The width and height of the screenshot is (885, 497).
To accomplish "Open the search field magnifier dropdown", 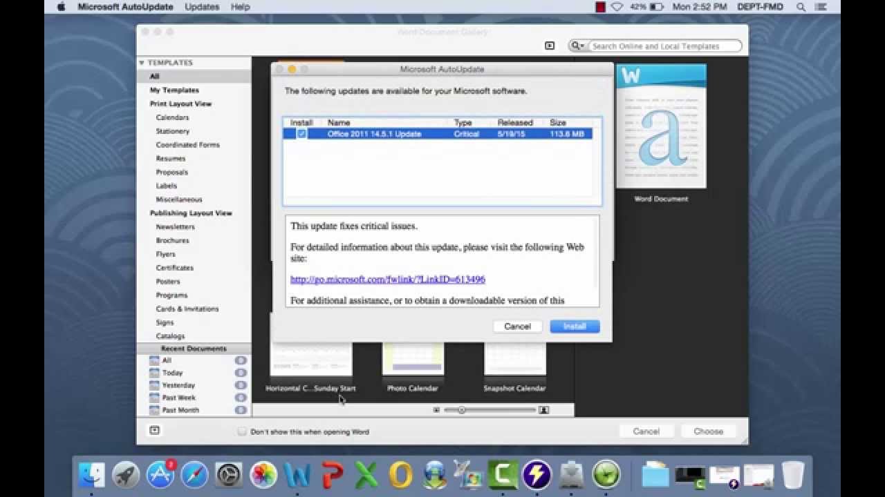I will pos(578,46).
